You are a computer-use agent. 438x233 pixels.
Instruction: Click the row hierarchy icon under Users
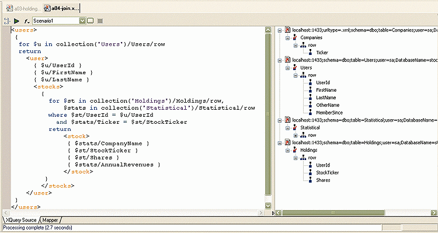coord(303,75)
